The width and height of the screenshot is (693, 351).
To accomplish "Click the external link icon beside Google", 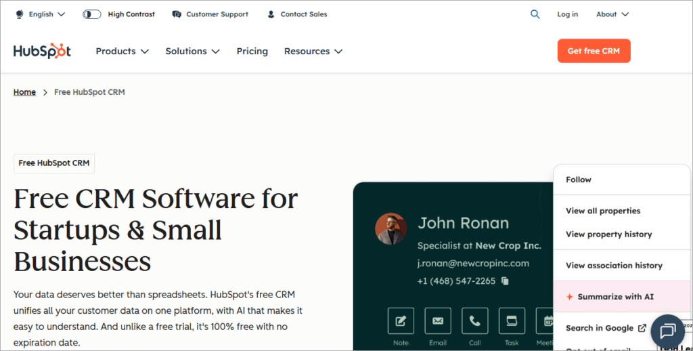I will coord(642,328).
